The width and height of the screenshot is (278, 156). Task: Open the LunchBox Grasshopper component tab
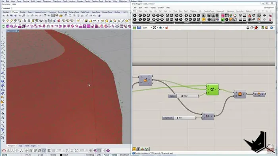(240, 11)
